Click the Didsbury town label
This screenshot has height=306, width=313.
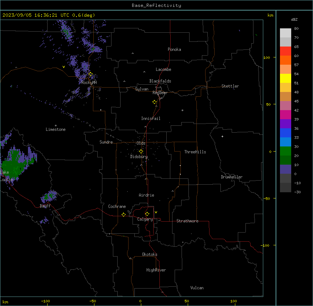[139, 157]
